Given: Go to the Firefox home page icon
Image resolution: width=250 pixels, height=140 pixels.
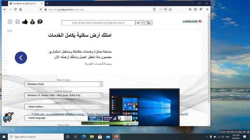Looking at the screenshot, I should (x=21, y=9).
